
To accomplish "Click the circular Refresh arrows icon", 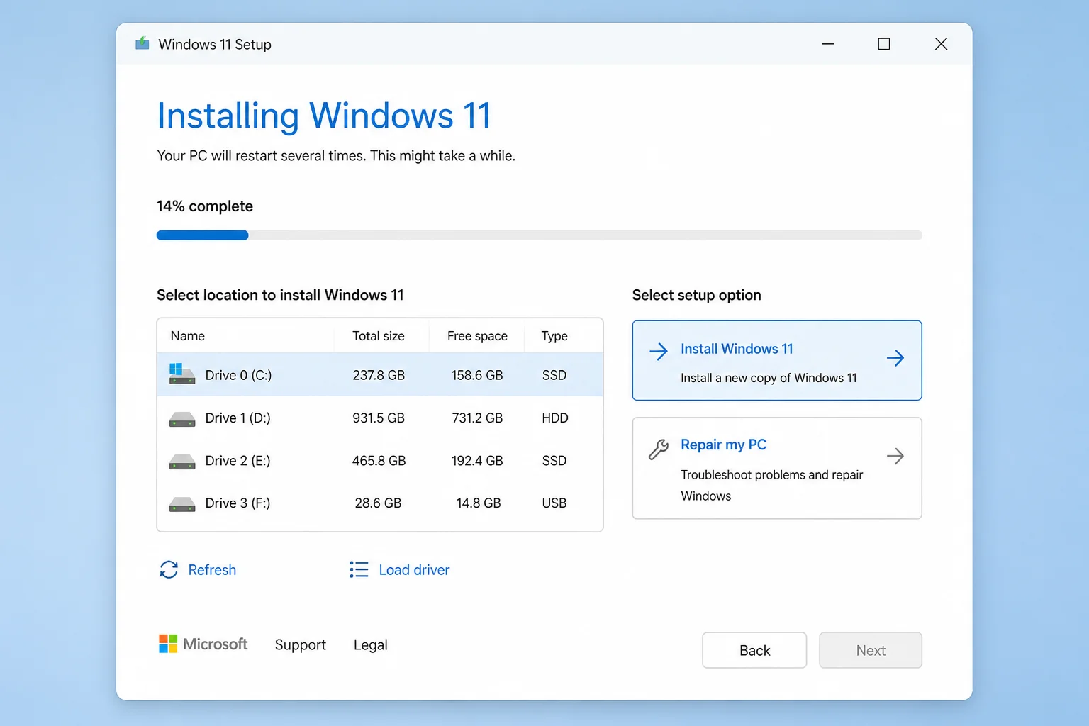I will tap(169, 569).
